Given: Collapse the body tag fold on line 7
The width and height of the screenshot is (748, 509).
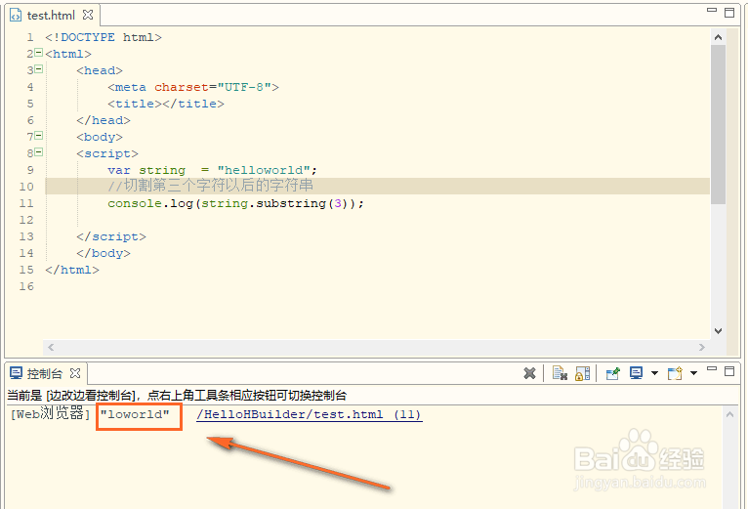Looking at the screenshot, I should pos(39,136).
